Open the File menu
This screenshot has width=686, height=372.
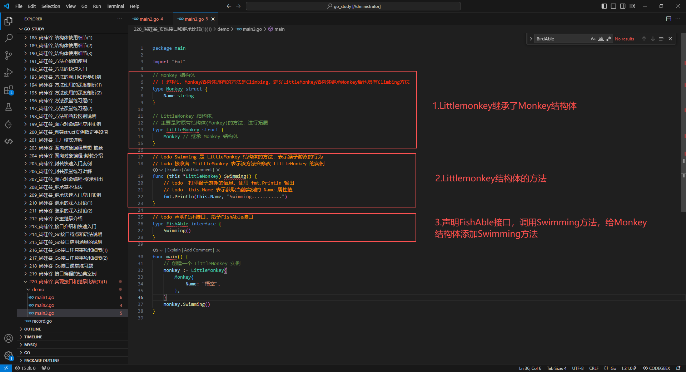(19, 6)
